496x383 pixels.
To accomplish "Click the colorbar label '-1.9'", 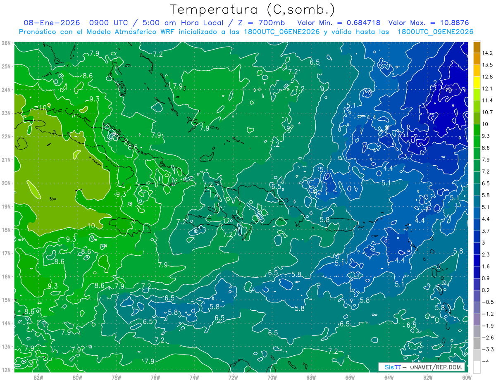I will coord(488,326).
